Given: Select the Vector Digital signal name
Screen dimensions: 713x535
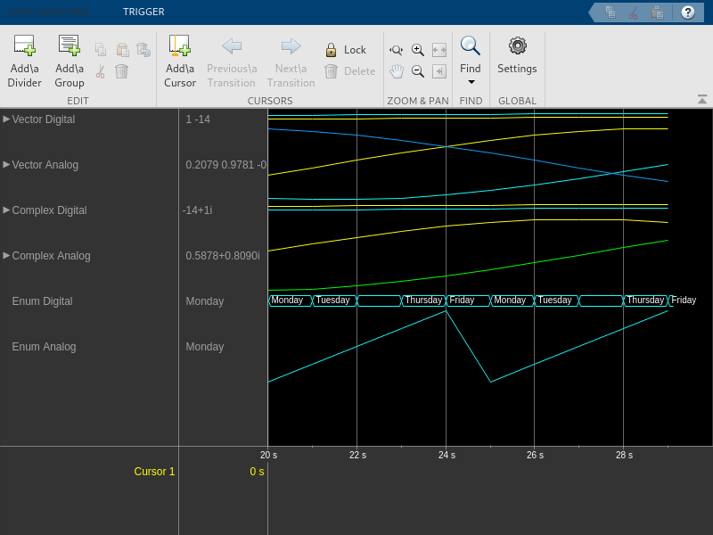Looking at the screenshot, I should click(x=44, y=119).
